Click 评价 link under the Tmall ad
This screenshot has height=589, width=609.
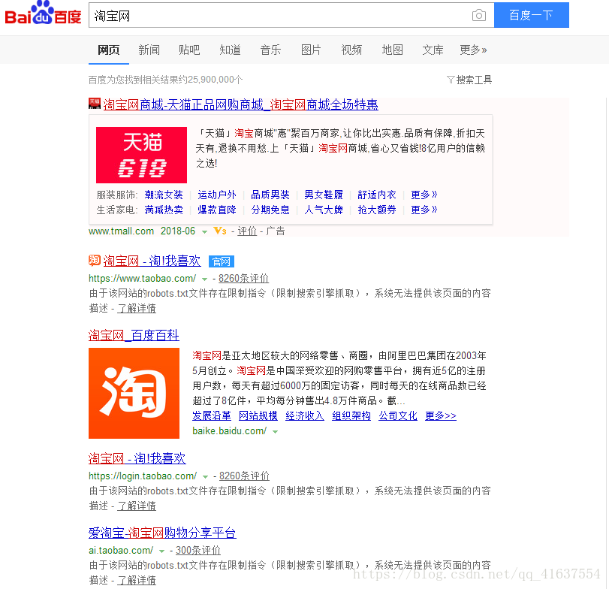(x=247, y=231)
